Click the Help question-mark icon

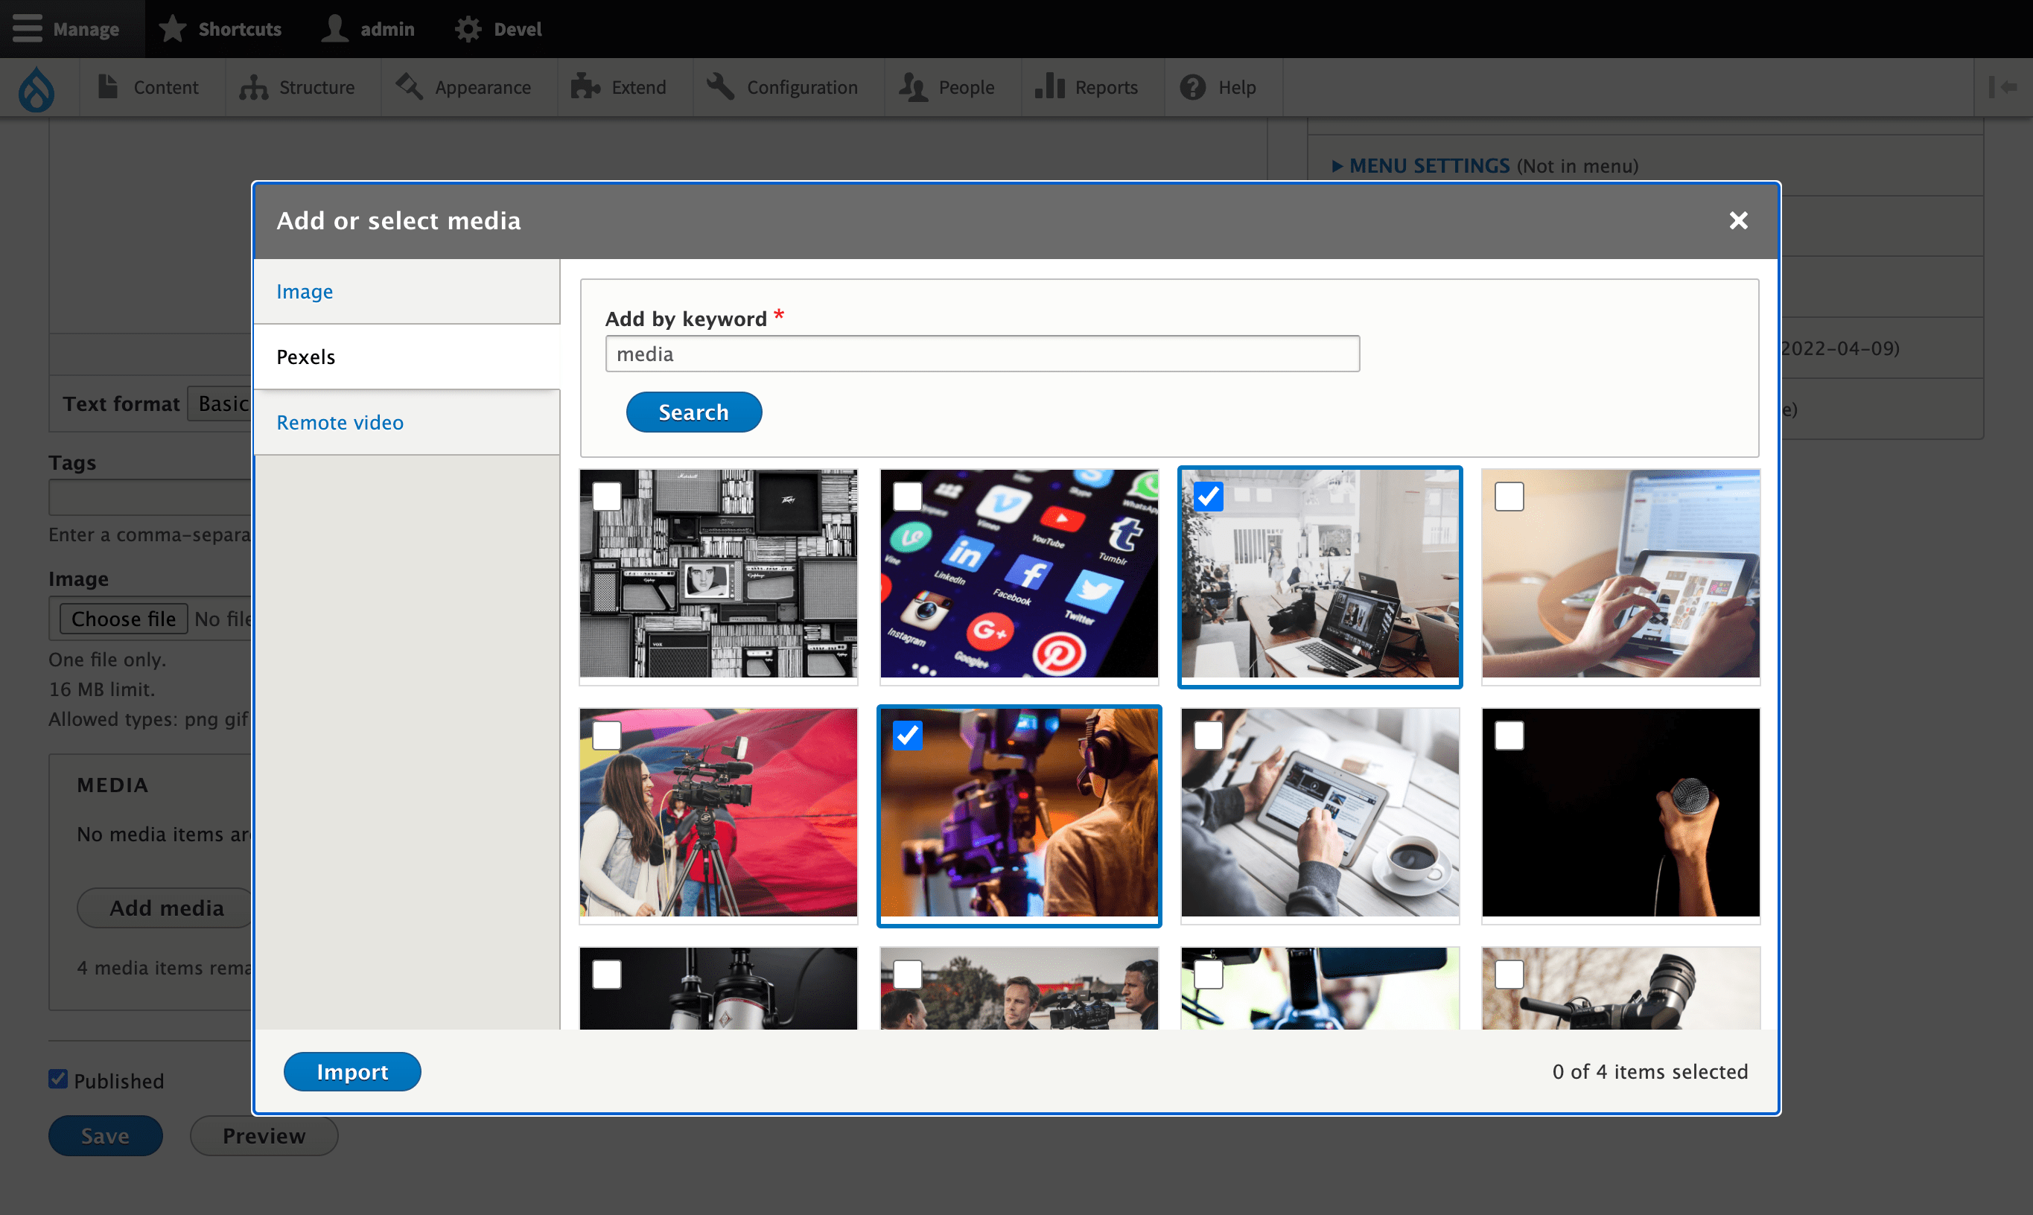point(1192,88)
